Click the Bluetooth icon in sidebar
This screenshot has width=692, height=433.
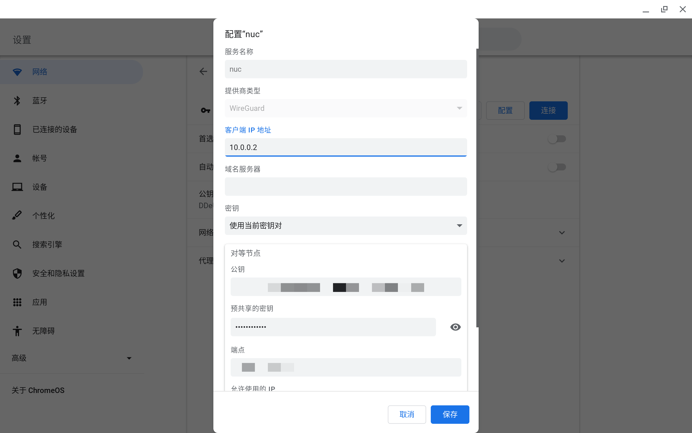[17, 101]
